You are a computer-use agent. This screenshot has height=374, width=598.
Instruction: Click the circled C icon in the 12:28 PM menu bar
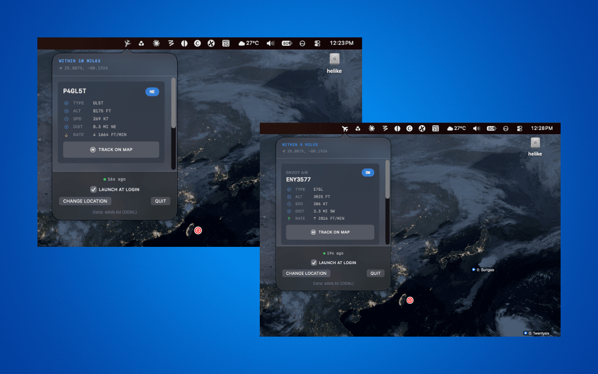click(409, 129)
